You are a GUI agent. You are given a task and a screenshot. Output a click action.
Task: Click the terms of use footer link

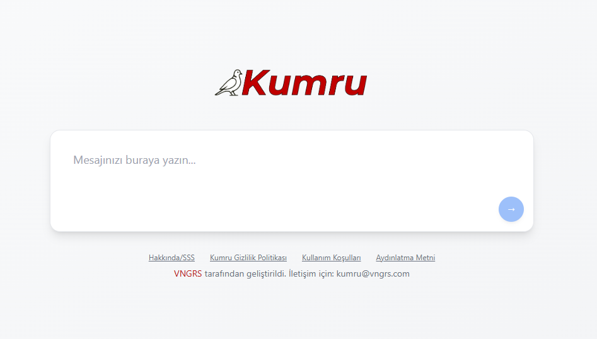coord(331,258)
